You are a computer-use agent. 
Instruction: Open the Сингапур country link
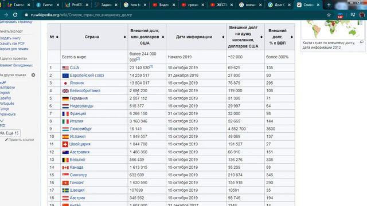pos(79,175)
